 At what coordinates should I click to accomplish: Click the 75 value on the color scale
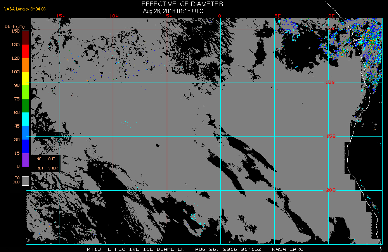[x=17, y=99]
